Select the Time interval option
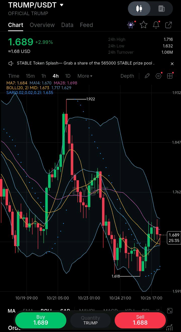Image resolution: width=181 pixels, height=332 pixels. tap(14, 76)
